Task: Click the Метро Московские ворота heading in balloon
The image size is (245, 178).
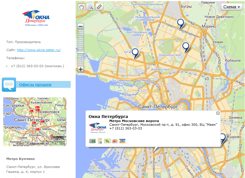Action: coord(134,121)
